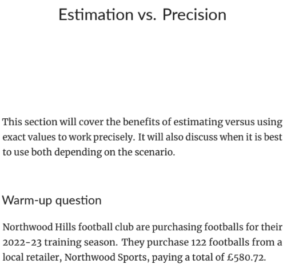
Task: Click the word 'purchasing' in the question
Action: (x=177, y=227)
